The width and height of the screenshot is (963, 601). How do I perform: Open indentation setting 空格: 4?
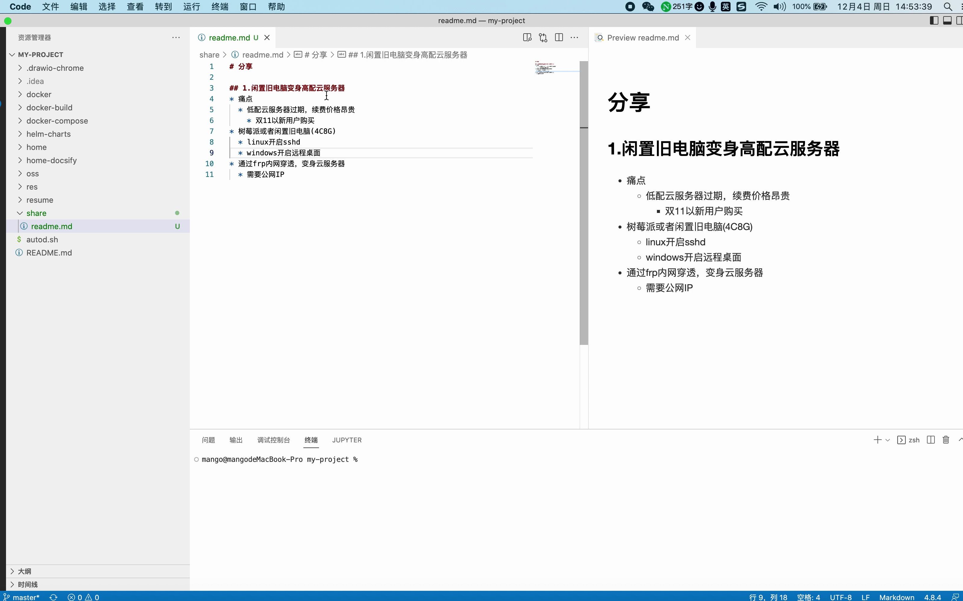808,597
